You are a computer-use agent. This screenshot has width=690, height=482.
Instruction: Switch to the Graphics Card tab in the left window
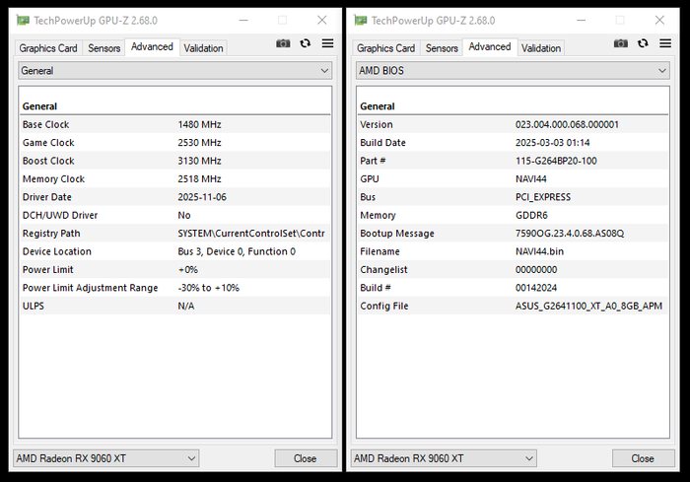pyautogui.click(x=48, y=48)
